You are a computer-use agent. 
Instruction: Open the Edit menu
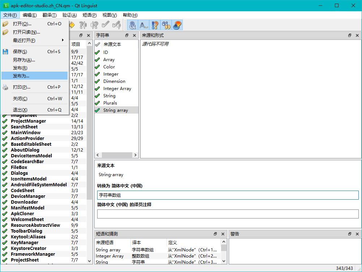[x=30, y=15]
